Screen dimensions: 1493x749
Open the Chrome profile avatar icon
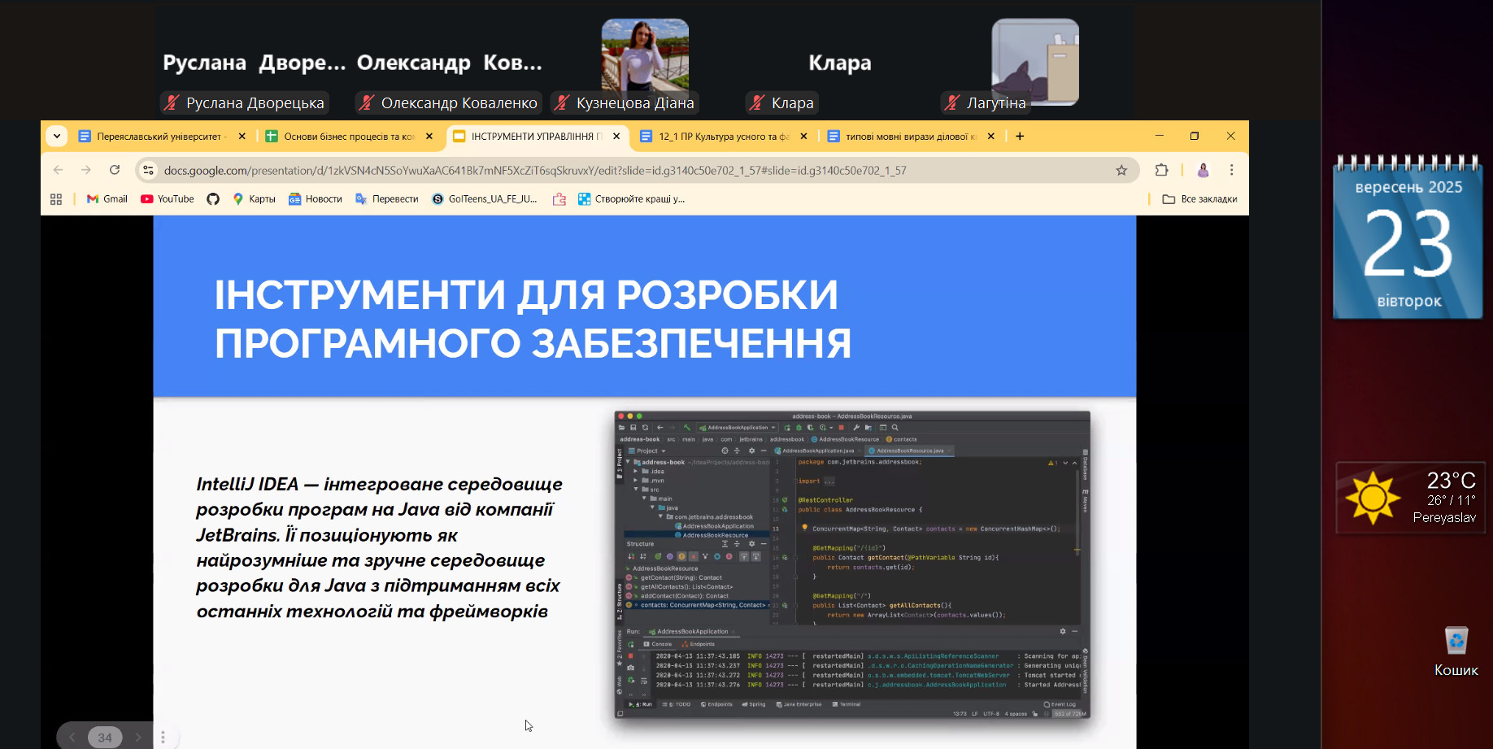(x=1203, y=170)
